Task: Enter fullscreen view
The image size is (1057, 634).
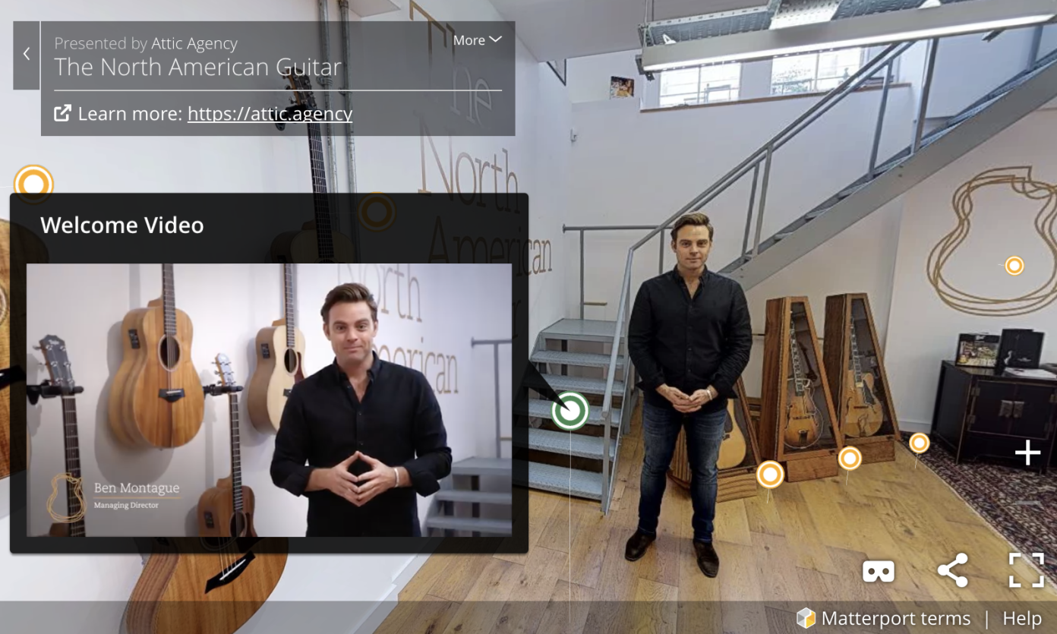Action: tap(1027, 571)
